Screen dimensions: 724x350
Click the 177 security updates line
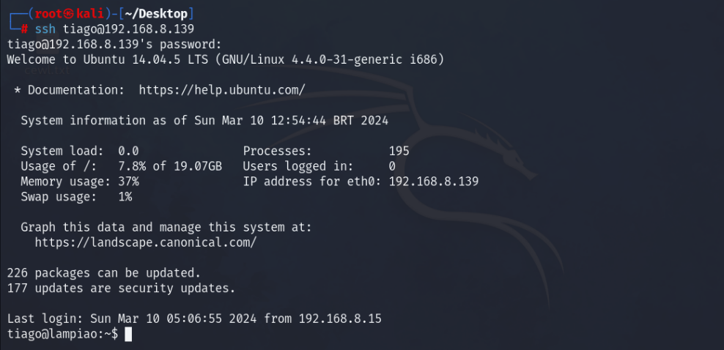(x=121, y=288)
